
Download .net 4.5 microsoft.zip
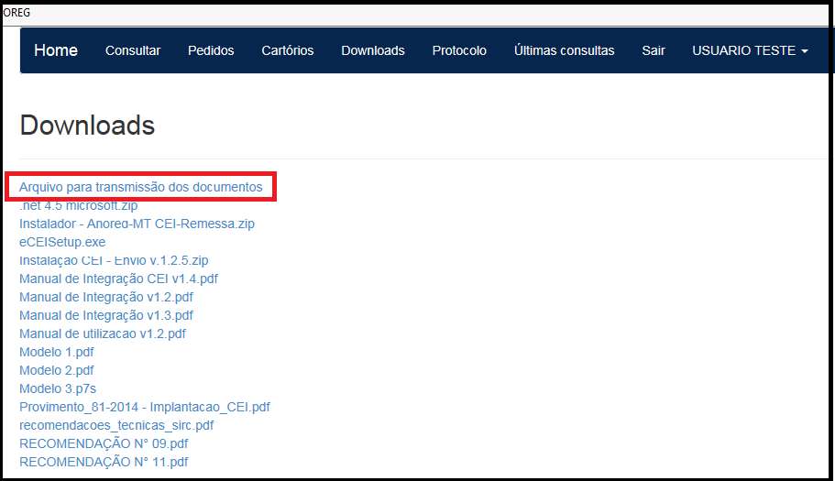(x=78, y=206)
